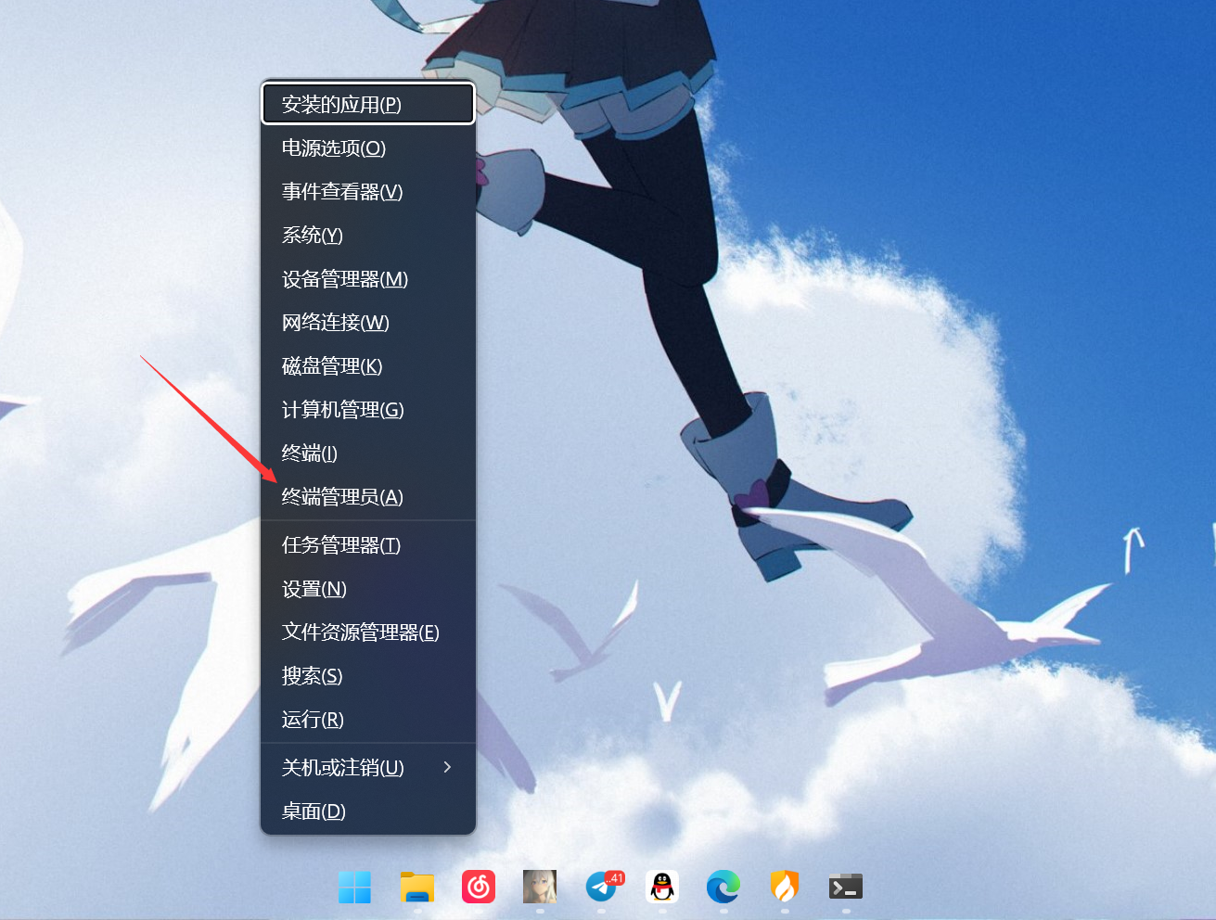
Task: Start 任务管理器(T)
Action: (368, 545)
